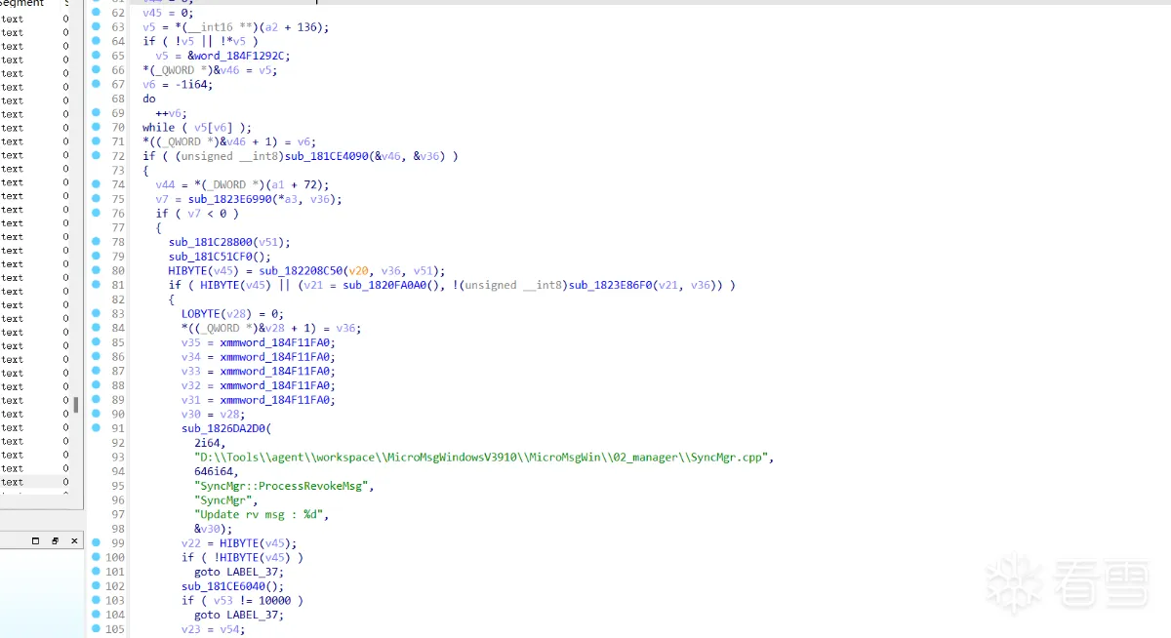This screenshot has height=638, width=1171.
Task: Click the blue dot on line 89
Action: (x=96, y=400)
